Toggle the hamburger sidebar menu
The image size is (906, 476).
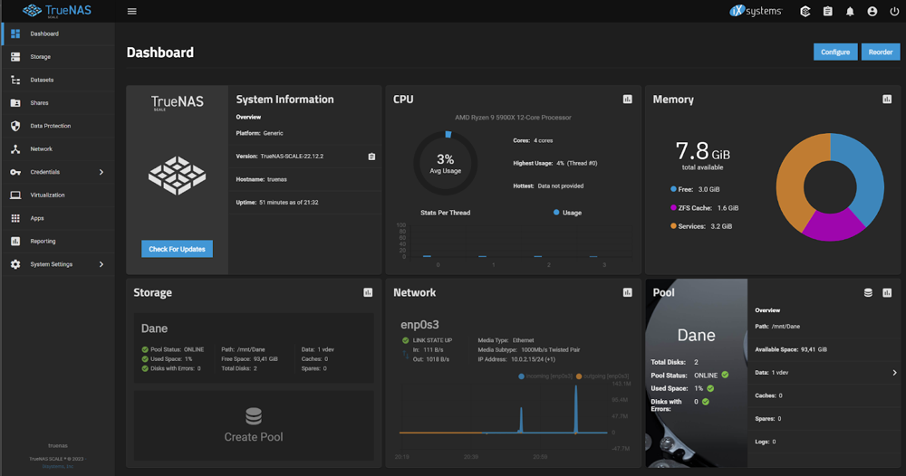[131, 11]
